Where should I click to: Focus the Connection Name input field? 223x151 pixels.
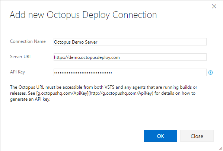coord(130,42)
